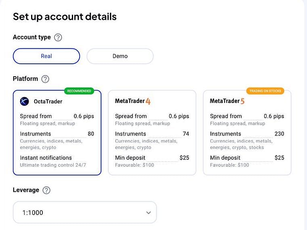The width and height of the screenshot is (307, 230).
Task: Click 'Min deposit' label in MetaTrader 5 card
Action: tap(225, 158)
